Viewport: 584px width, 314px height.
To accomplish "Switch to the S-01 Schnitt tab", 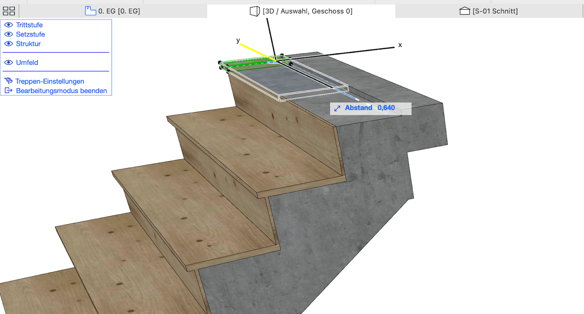I will click(x=489, y=11).
